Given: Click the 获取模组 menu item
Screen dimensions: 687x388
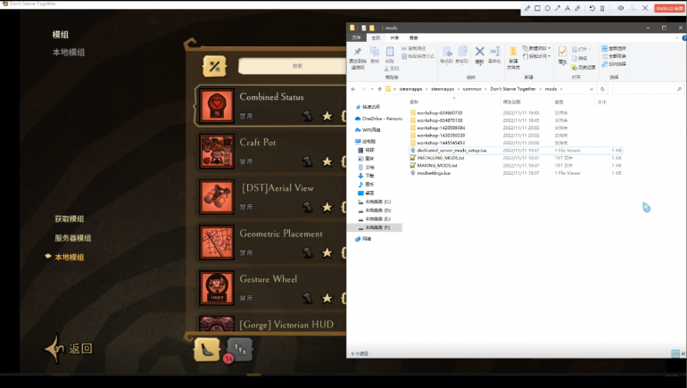Looking at the screenshot, I should point(70,219).
